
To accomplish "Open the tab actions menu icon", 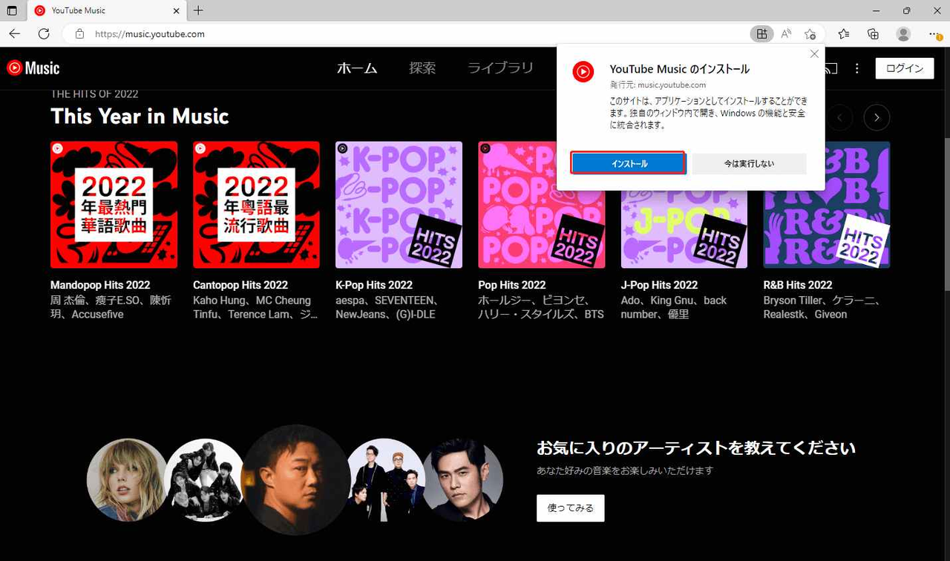I will click(x=12, y=10).
